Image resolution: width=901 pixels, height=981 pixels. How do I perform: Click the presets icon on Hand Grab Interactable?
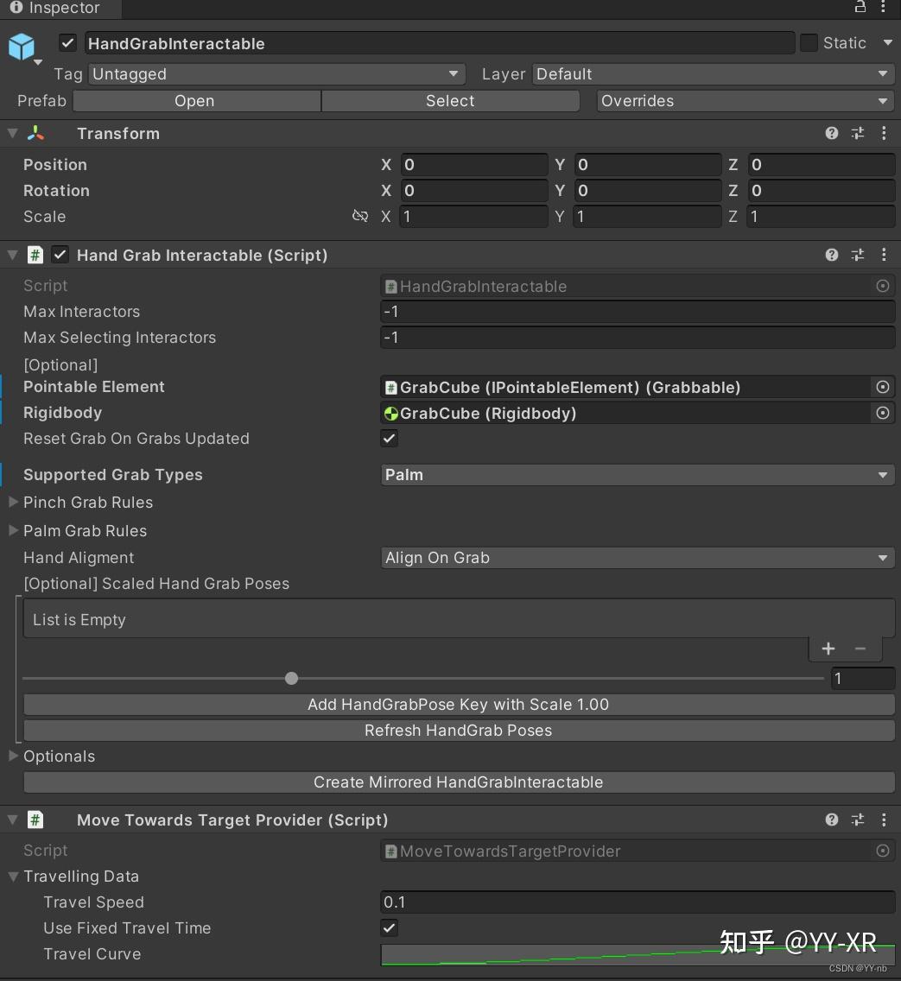[857, 255]
